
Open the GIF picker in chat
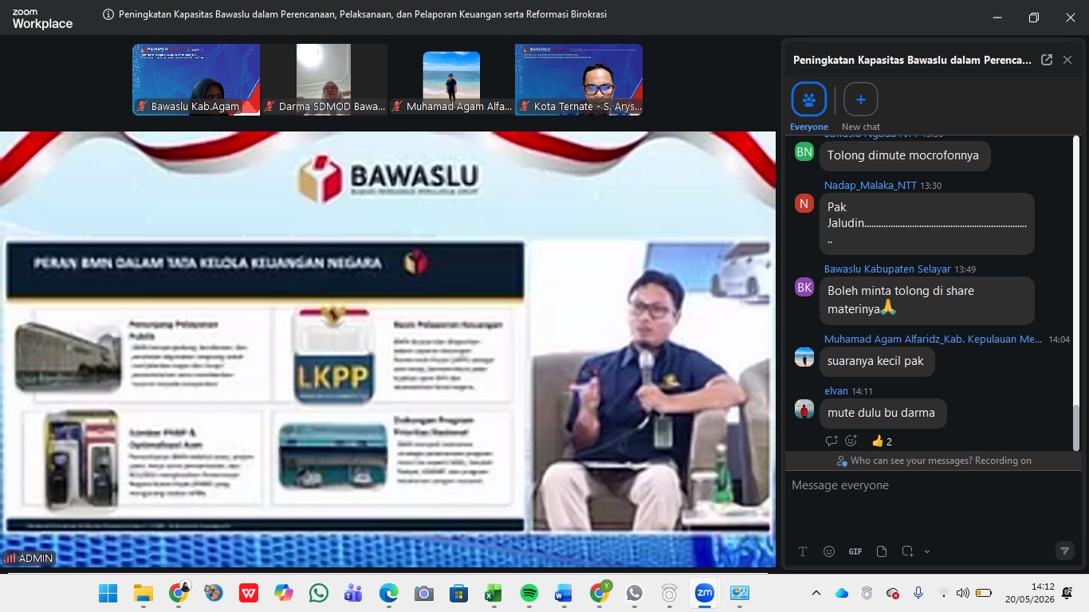pyautogui.click(x=855, y=551)
